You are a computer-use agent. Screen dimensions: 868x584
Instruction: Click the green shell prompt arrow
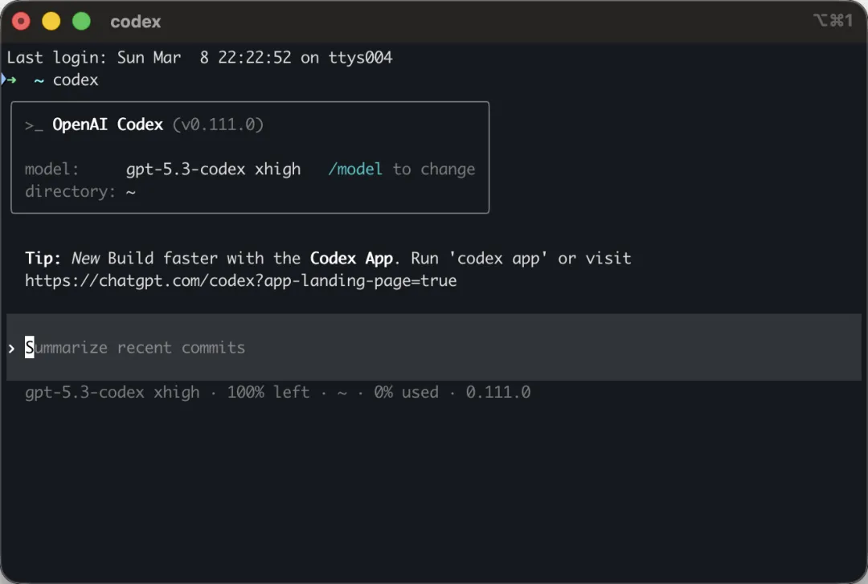point(10,80)
